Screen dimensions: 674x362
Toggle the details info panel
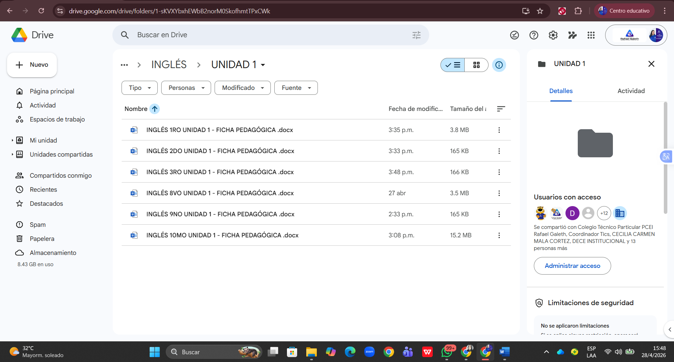[x=499, y=65]
